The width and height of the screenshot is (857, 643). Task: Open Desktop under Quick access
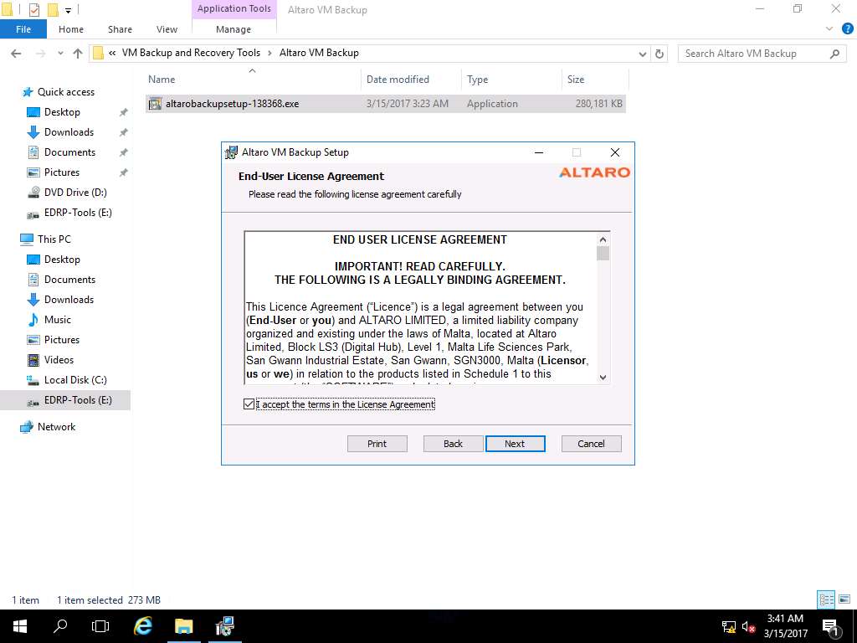[x=62, y=112]
